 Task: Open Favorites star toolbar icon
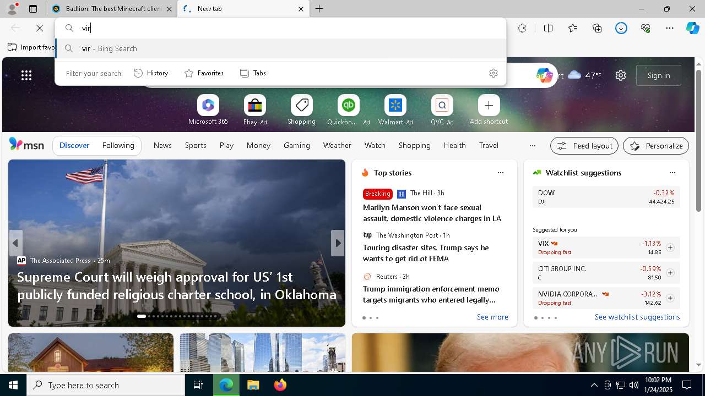pyautogui.click(x=573, y=28)
